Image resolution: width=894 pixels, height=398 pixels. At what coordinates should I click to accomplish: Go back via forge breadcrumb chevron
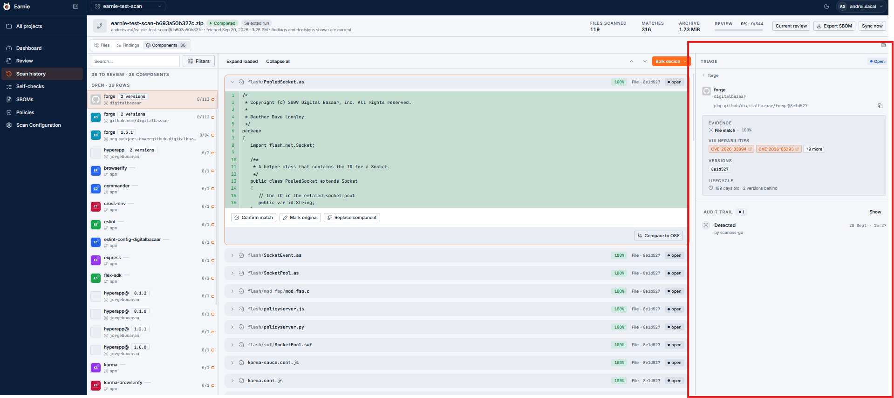pos(703,75)
